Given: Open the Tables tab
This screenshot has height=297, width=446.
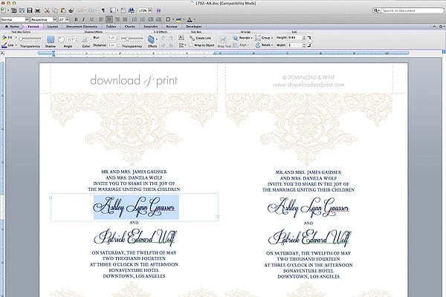Looking at the screenshot, I should [111, 27].
